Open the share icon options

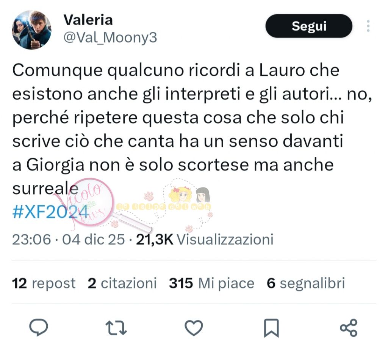click(x=349, y=328)
